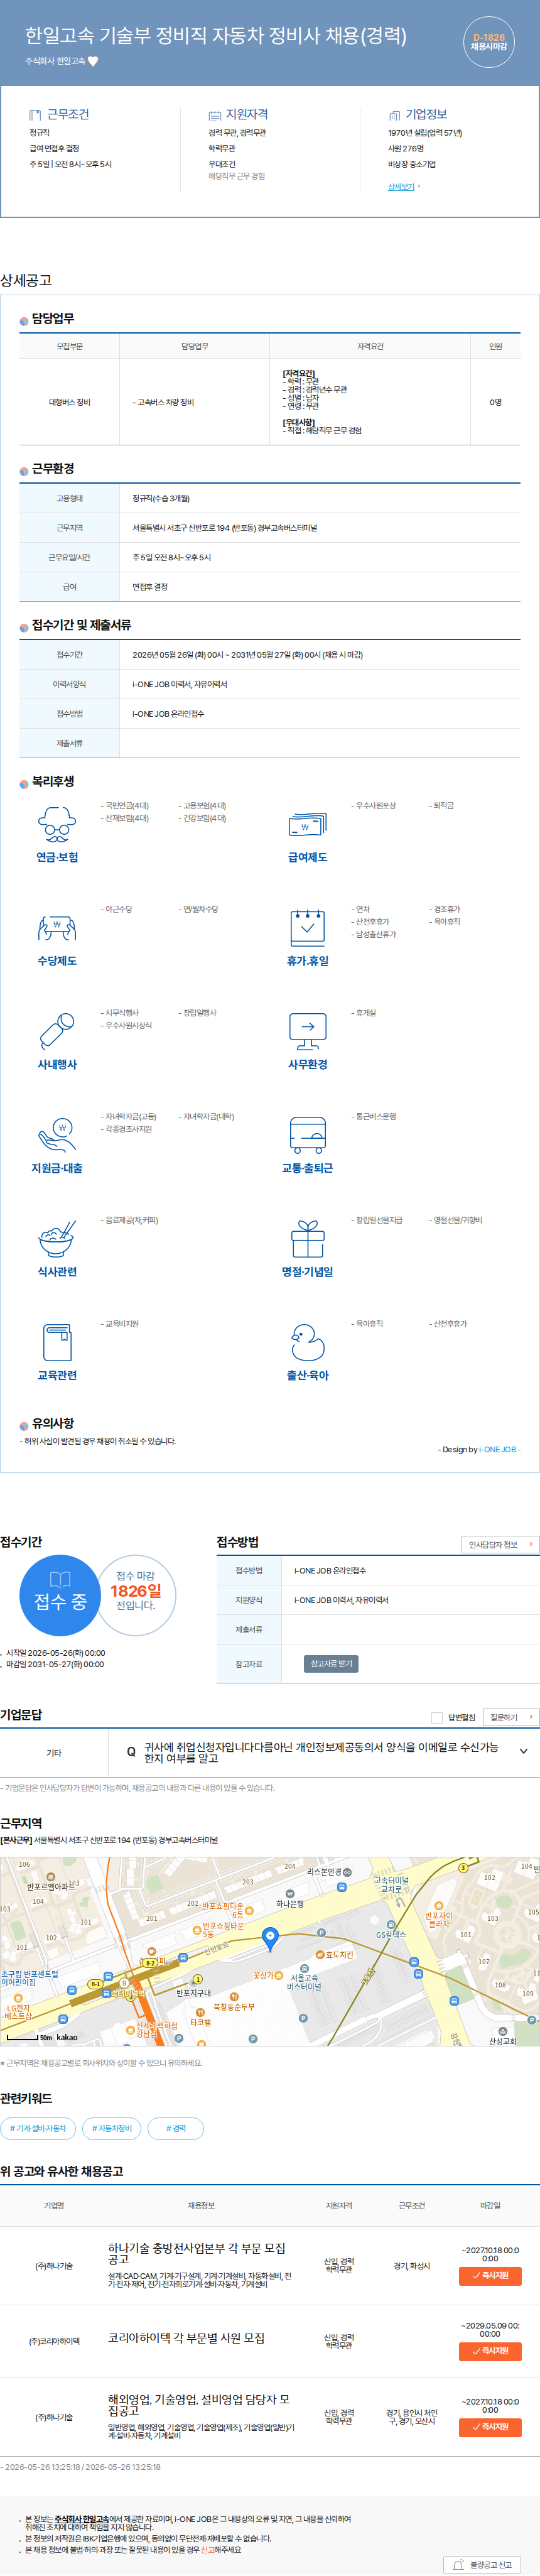Click the 마감일 column header

(x=490, y=2205)
